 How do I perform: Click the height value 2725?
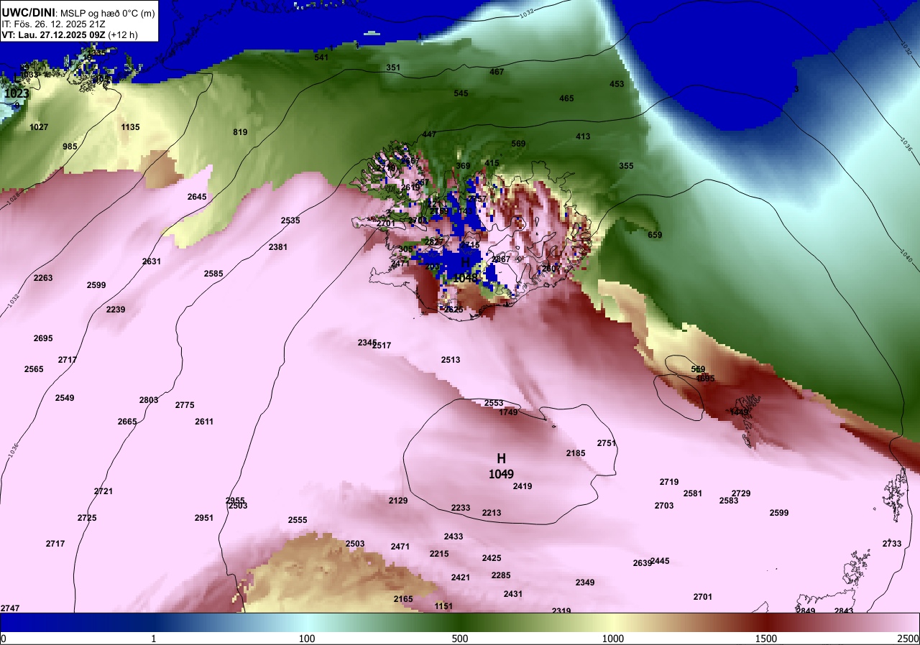point(87,518)
